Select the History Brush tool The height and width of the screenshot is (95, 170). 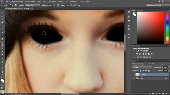point(2,42)
